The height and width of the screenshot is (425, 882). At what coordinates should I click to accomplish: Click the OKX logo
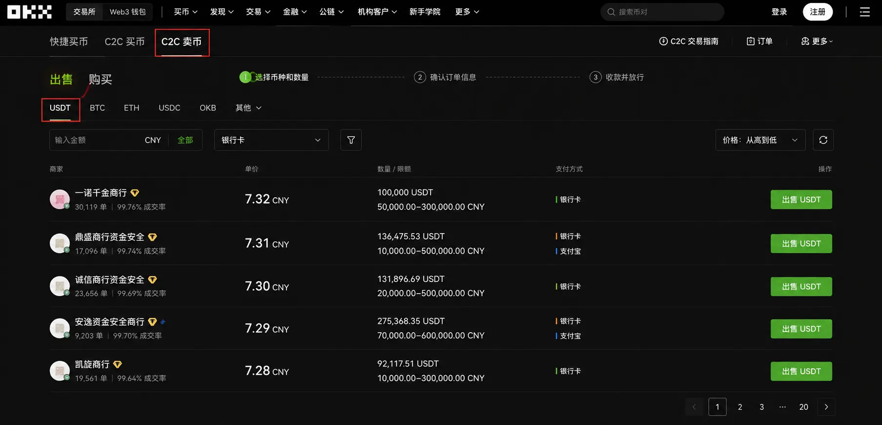pos(29,12)
